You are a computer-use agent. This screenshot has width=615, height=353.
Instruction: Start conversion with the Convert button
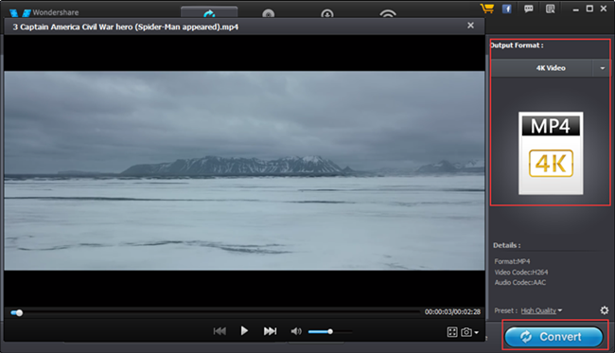553,337
